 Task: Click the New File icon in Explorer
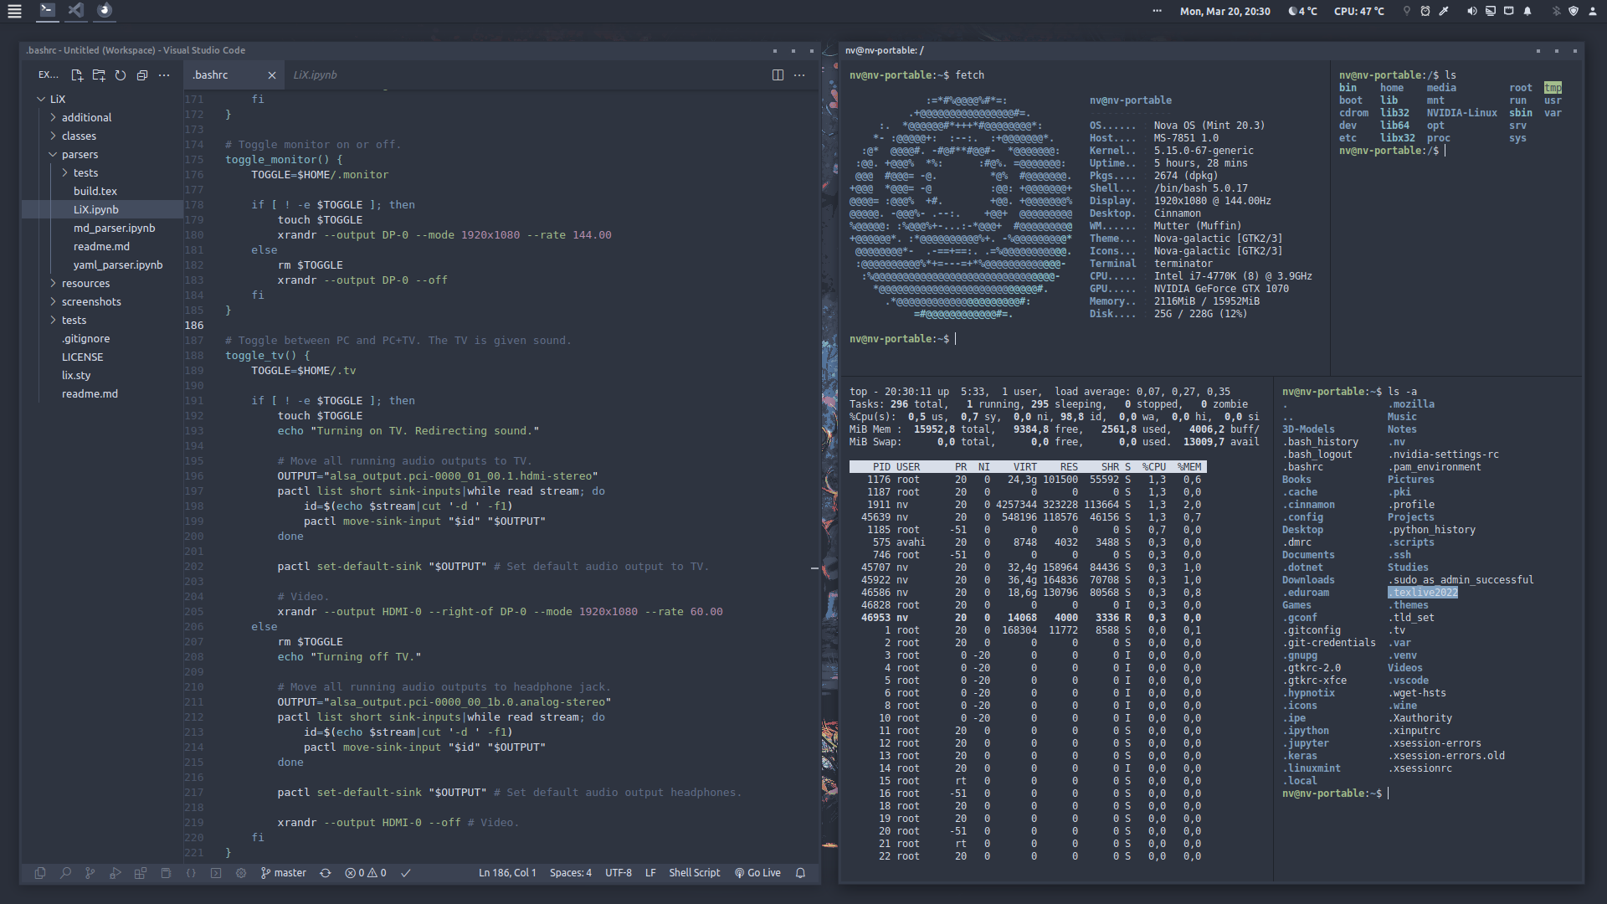click(77, 75)
